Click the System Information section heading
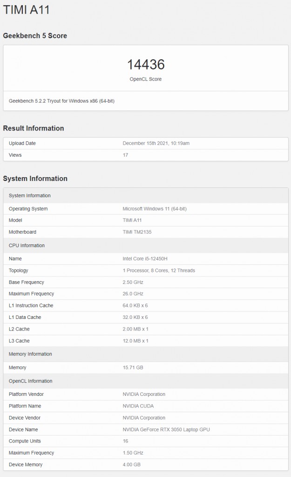The image size is (291, 477). point(35,179)
